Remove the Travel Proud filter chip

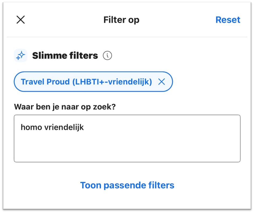(161, 82)
